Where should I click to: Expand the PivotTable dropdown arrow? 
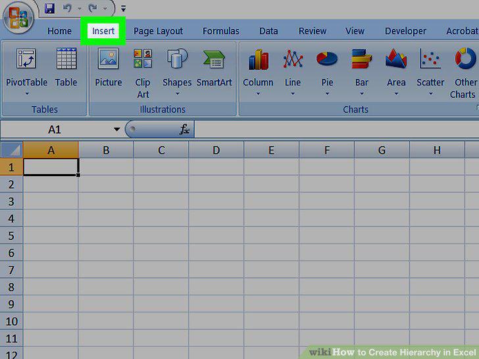pos(27,93)
